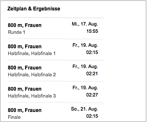Click the "Zeitplan & Ergebnisse" heading
The width and height of the screenshot is (147, 122).
tap(34, 9)
